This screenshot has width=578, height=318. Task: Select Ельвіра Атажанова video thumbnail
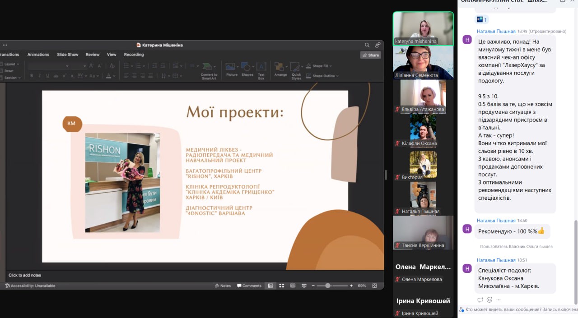423,97
